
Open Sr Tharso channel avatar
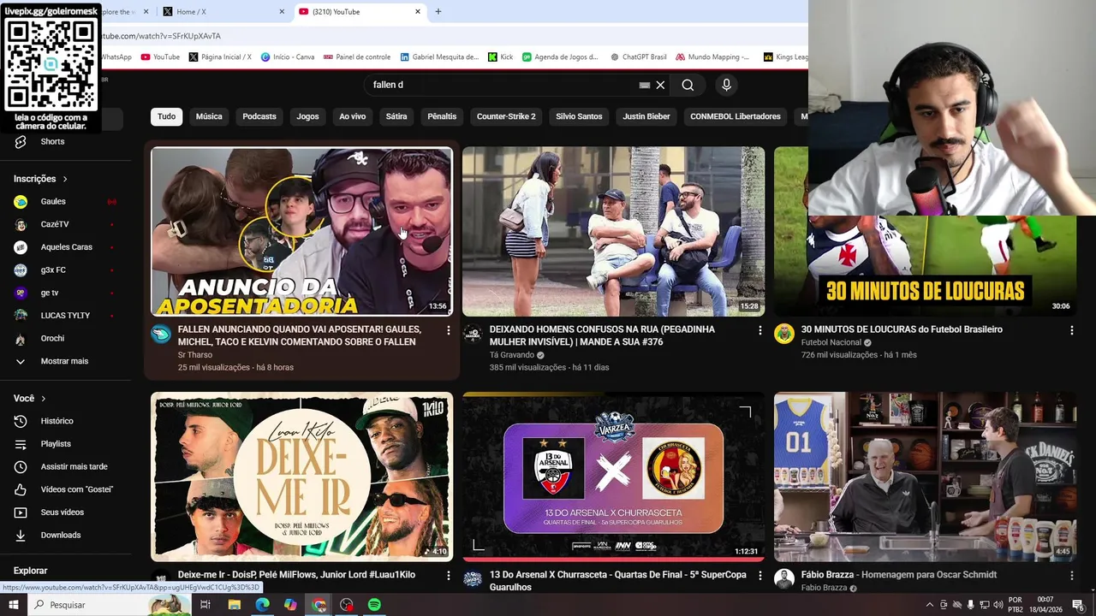tap(161, 334)
